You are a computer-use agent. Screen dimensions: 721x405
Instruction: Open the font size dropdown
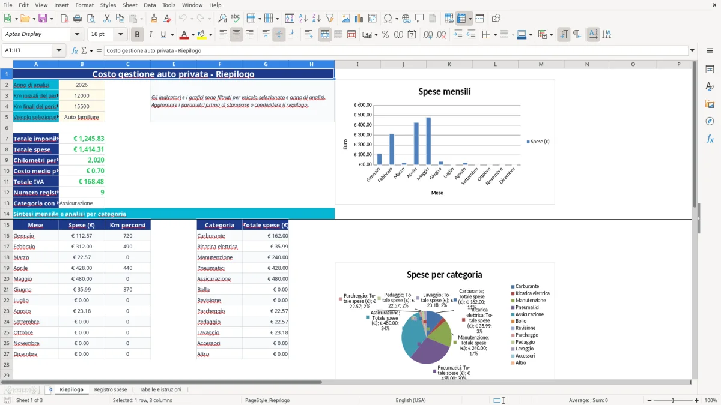(x=121, y=35)
